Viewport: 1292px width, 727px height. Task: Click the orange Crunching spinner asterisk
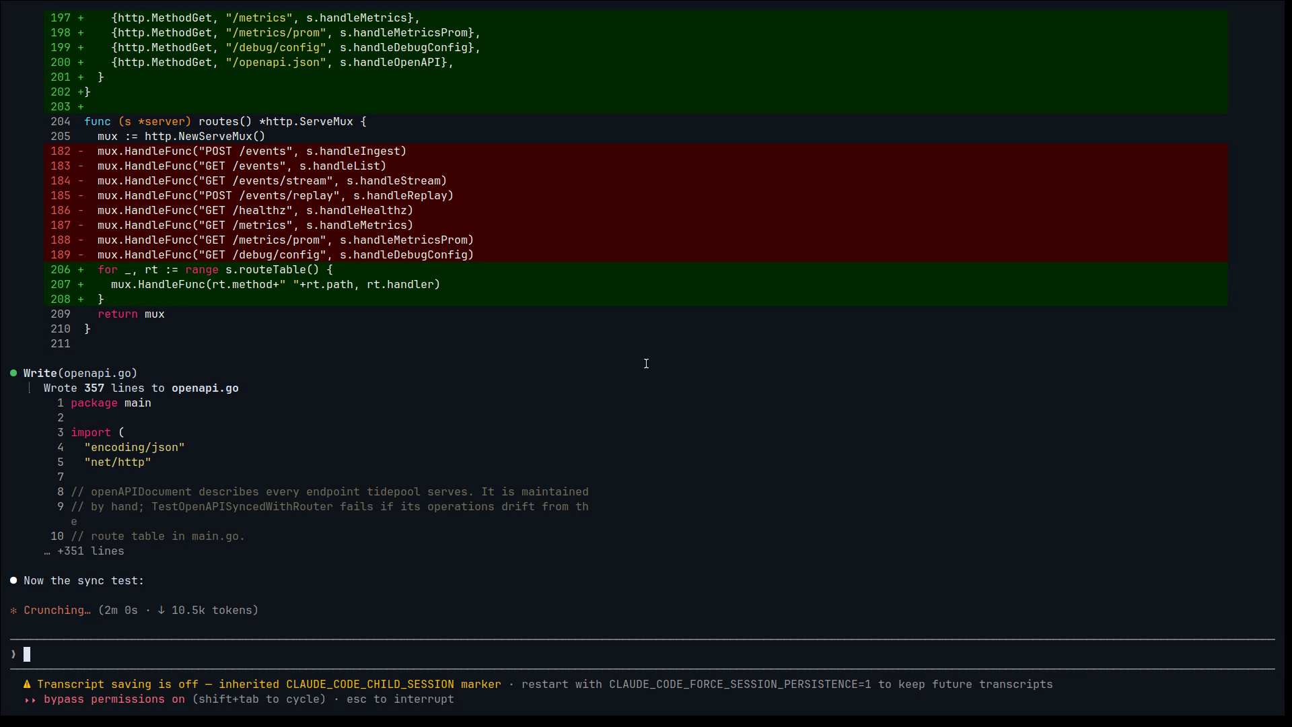point(13,611)
